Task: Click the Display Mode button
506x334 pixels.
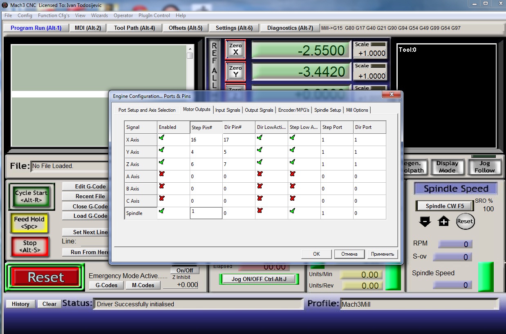Action: (x=447, y=167)
